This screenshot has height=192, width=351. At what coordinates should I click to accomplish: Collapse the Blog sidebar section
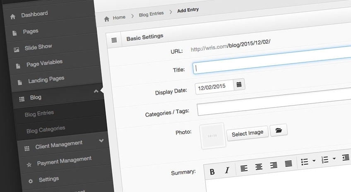coord(96,91)
